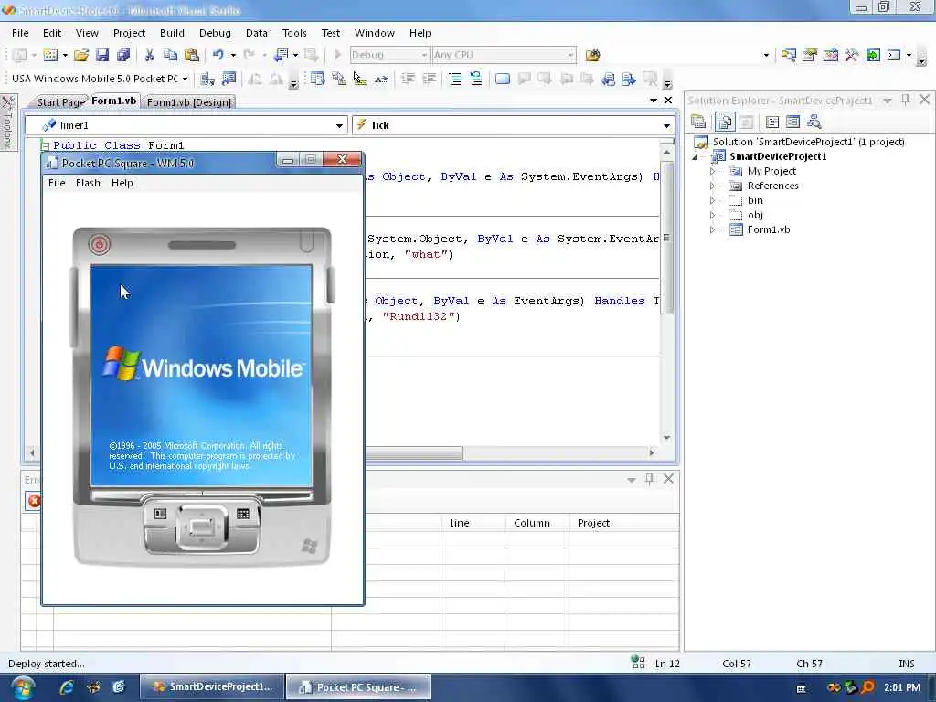Expand the obj folder node

pyautogui.click(x=712, y=215)
